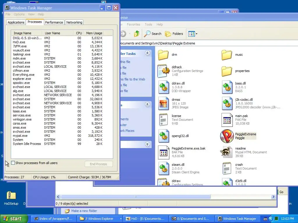This screenshot has height=223, width=298.
Task: Open the Task Manager Help menu
Action: 41,14
